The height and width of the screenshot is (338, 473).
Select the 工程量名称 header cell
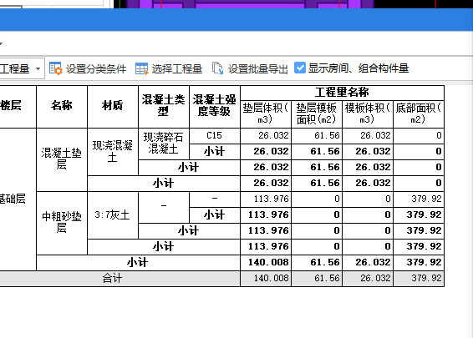[342, 93]
